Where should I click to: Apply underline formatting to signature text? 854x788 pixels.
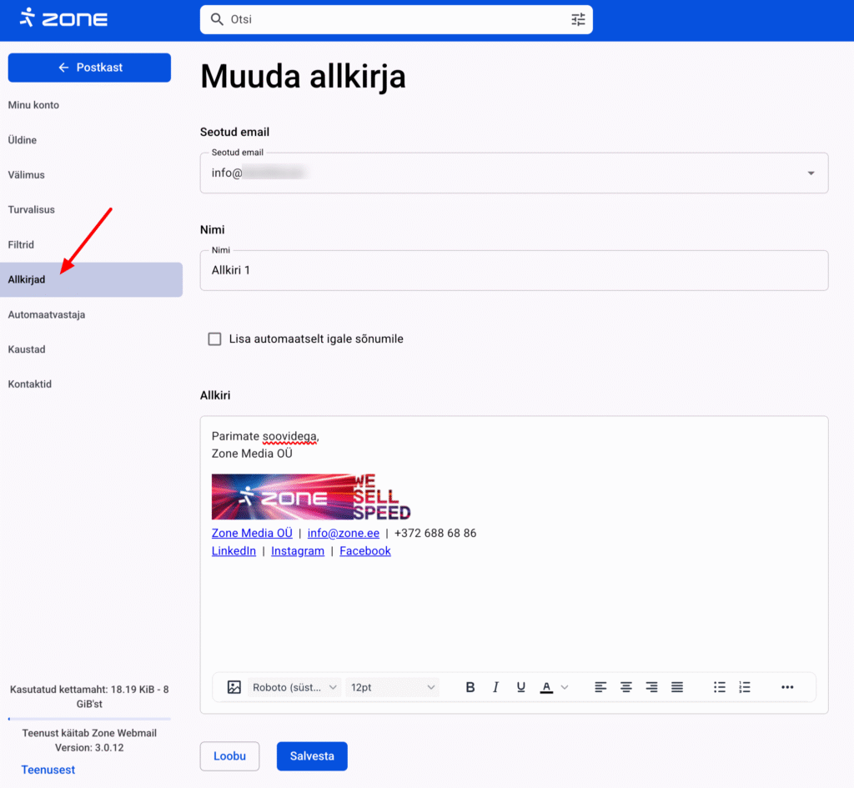tap(521, 687)
